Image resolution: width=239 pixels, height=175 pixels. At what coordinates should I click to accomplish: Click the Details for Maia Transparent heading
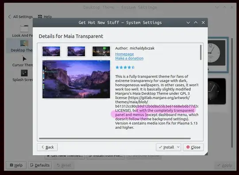click(x=71, y=36)
